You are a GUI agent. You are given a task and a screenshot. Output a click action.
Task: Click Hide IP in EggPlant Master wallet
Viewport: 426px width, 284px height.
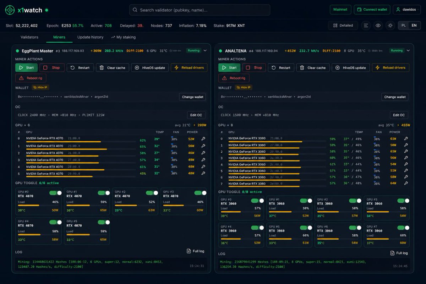pyautogui.click(x=40, y=87)
